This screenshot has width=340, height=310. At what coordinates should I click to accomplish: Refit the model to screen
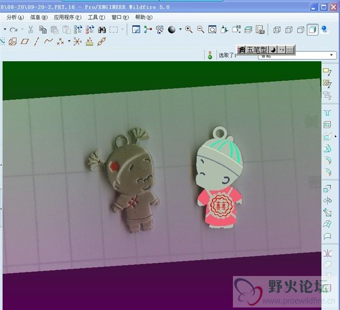pos(212,29)
